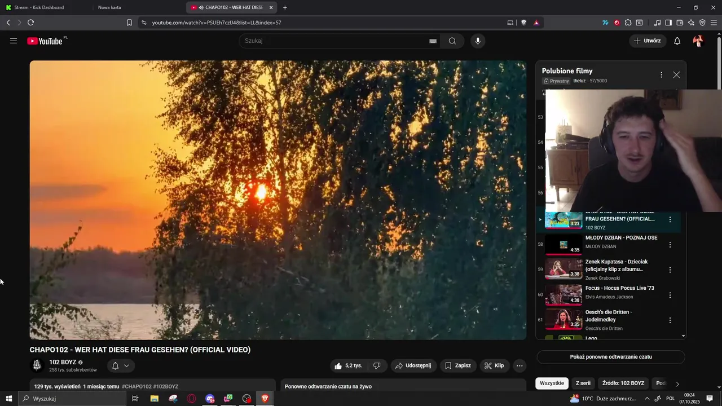Select the Źródło: 102 BOYZ filter chip
The height and width of the screenshot is (406, 722).
[623, 383]
